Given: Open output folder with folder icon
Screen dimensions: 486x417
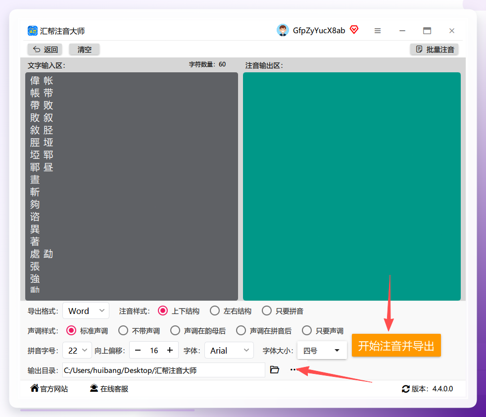Looking at the screenshot, I should [x=274, y=369].
